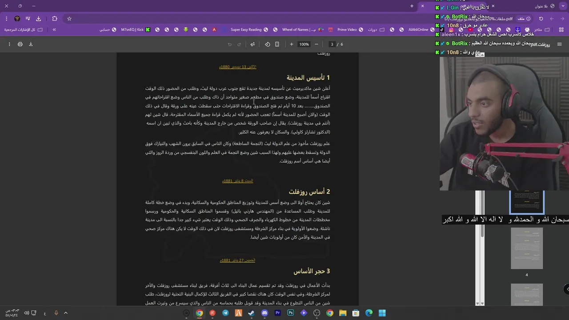Open the Wheel of Names bookmark
The width and height of the screenshot is (569, 320).
(x=303, y=30)
